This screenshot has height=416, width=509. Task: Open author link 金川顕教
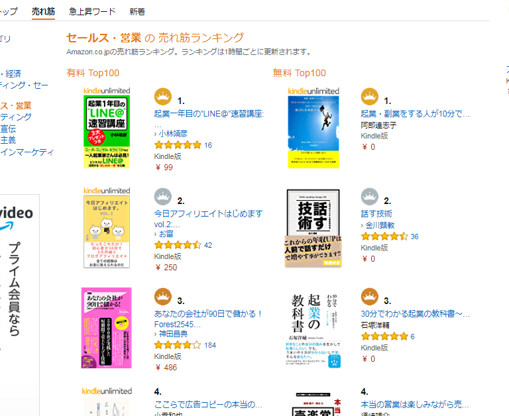pyautogui.click(x=380, y=225)
